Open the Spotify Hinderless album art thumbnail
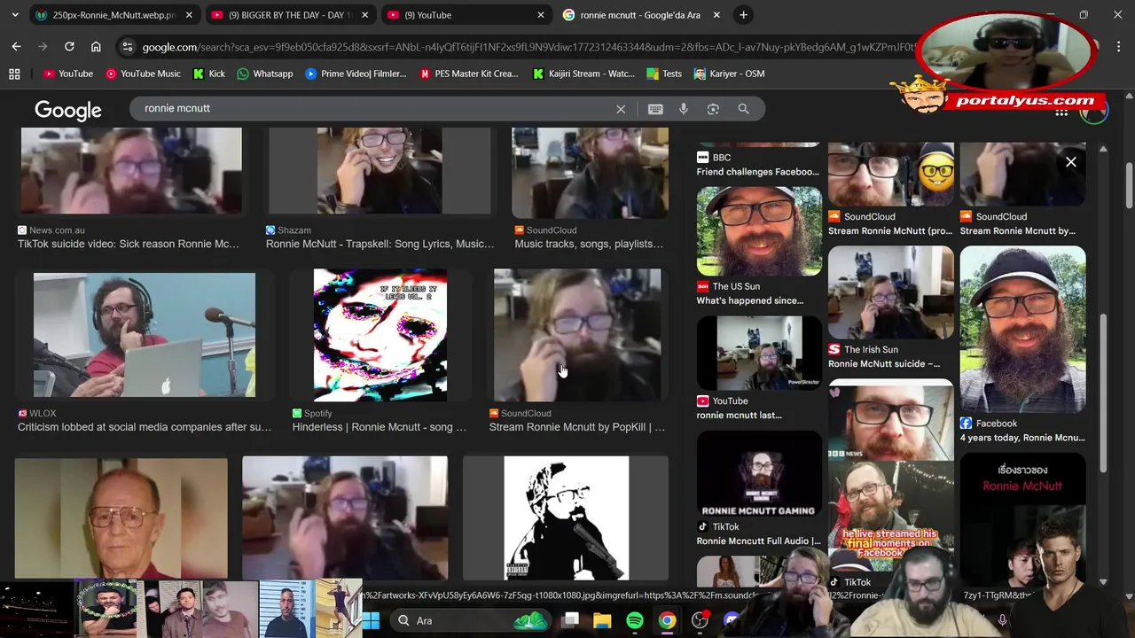Viewport: 1135px width, 638px height. point(380,335)
